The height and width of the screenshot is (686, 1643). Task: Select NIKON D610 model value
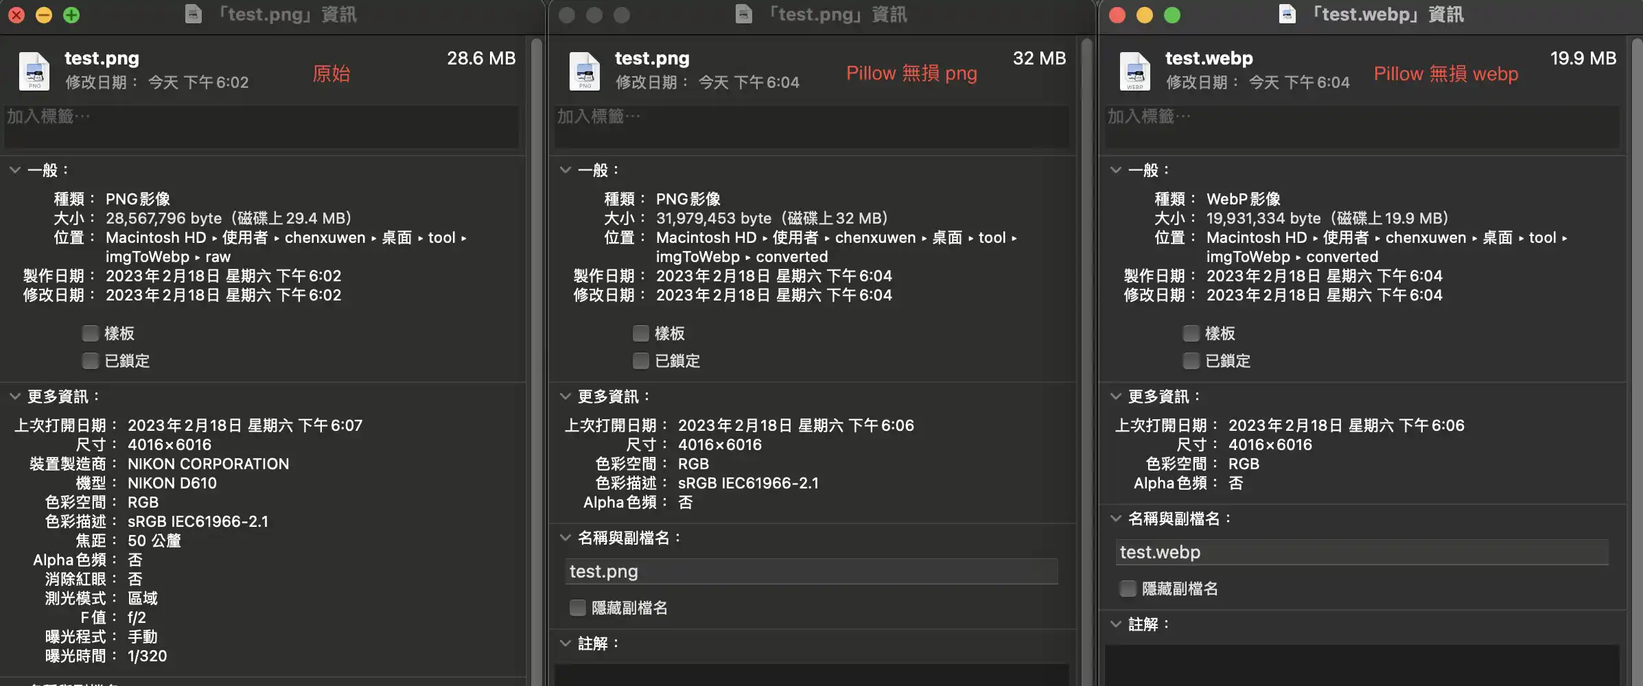pyautogui.click(x=172, y=483)
